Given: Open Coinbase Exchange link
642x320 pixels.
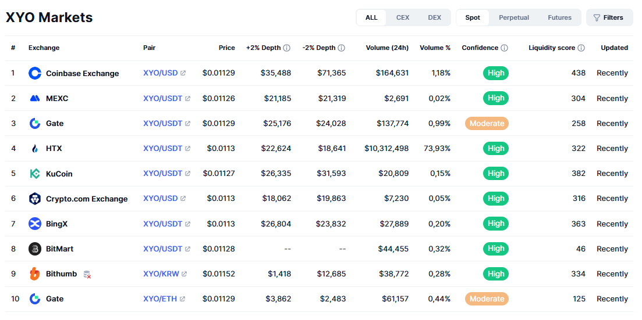Looking at the screenshot, I should tap(82, 74).
